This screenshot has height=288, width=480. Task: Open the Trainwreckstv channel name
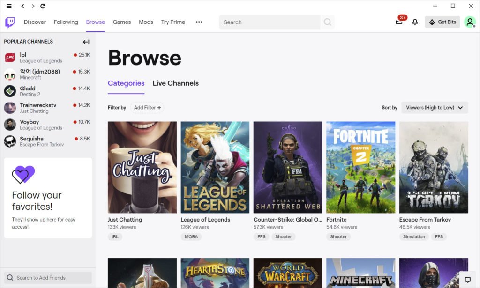(x=38, y=105)
